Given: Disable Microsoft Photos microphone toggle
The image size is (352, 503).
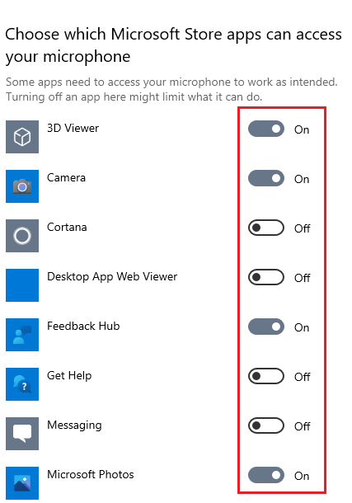Looking at the screenshot, I should pyautogui.click(x=266, y=475).
